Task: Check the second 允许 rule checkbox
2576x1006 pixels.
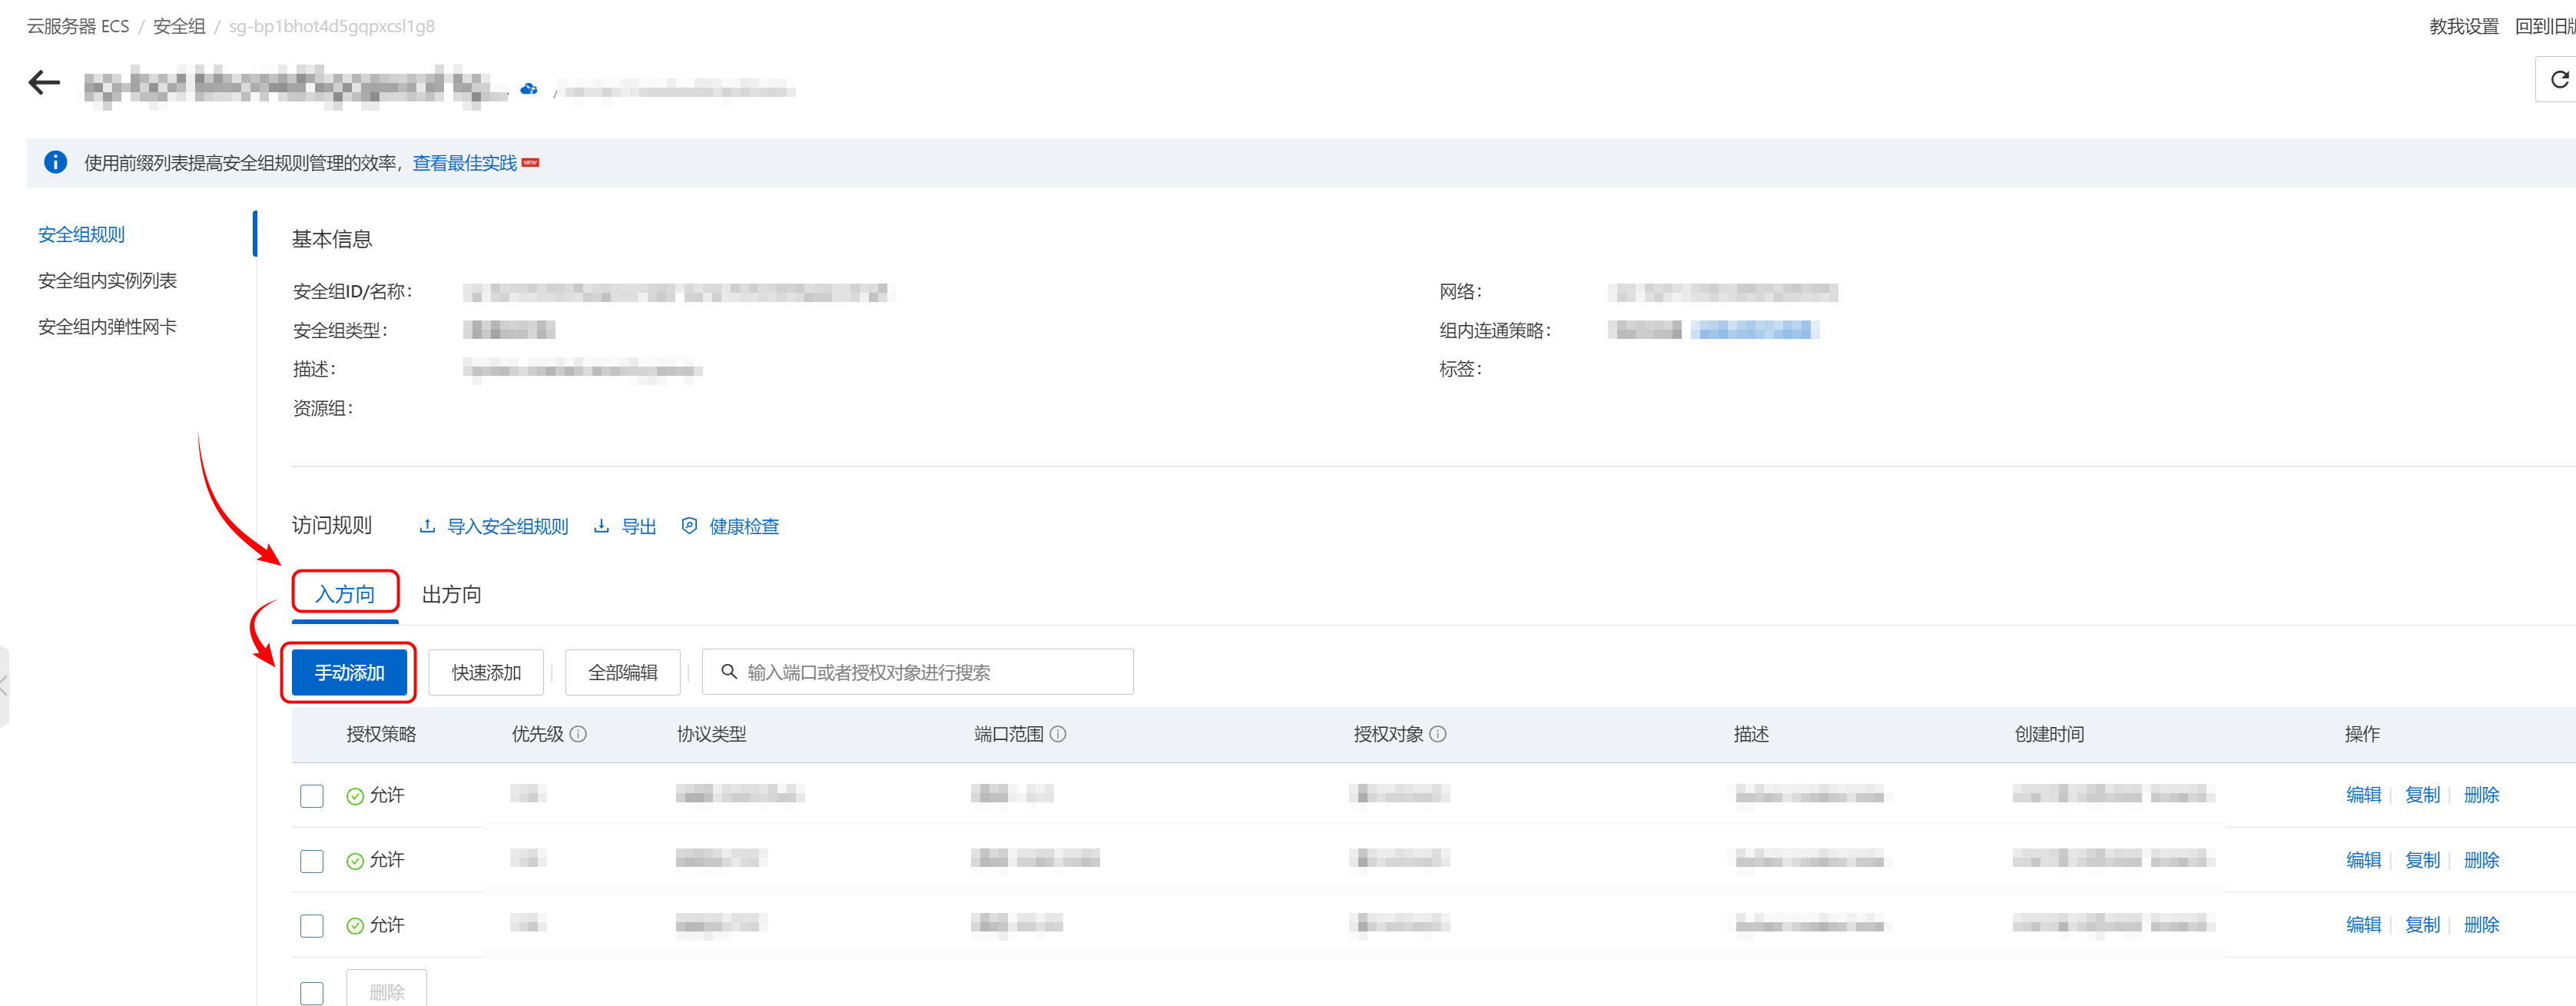Action: coord(312,861)
